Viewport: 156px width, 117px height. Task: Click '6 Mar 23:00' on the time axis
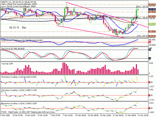pyautogui.click(x=43, y=116)
